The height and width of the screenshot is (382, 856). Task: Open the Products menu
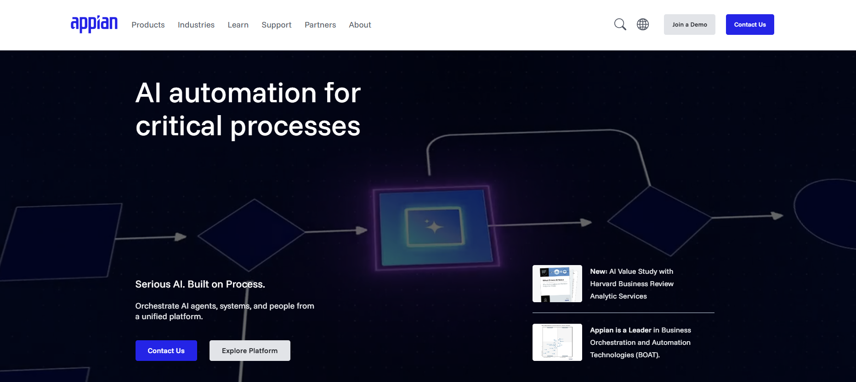click(148, 25)
